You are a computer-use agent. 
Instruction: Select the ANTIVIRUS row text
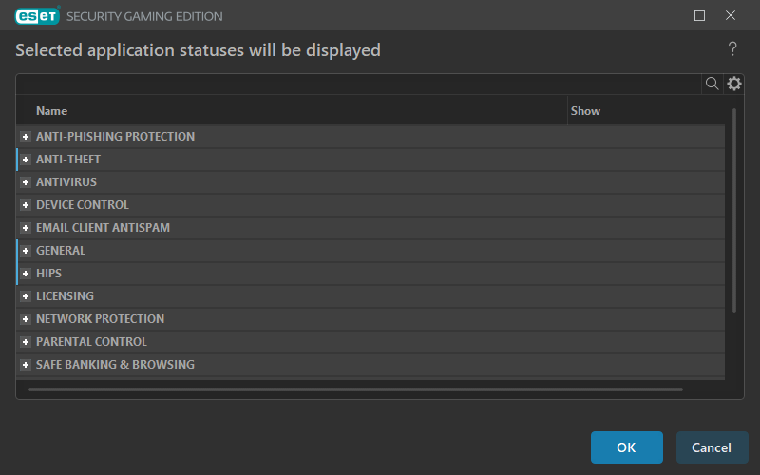(66, 182)
